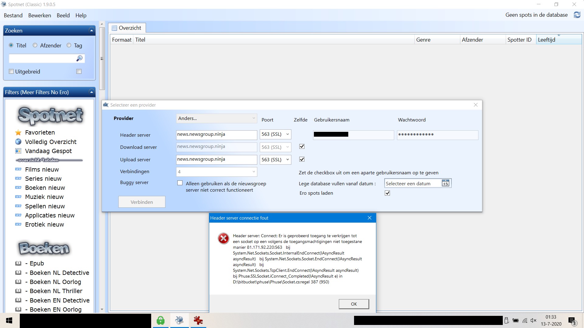The image size is (584, 328).
Task: Click the Header server address field
Action: point(217,135)
